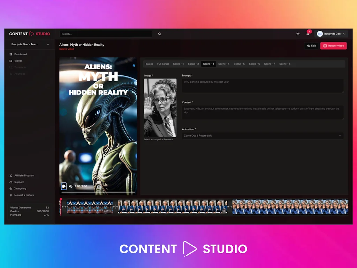Open the Scene - 5 tab
The width and height of the screenshot is (357, 268).
pos(239,64)
